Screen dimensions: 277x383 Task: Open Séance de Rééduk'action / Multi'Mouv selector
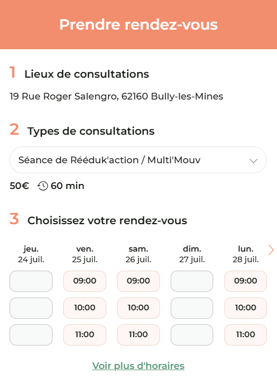pyautogui.click(x=138, y=160)
